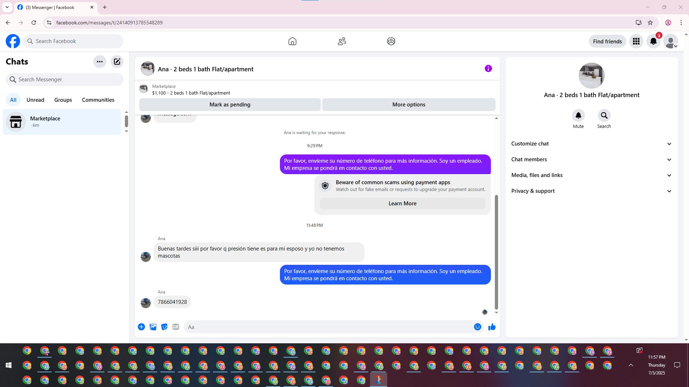The width and height of the screenshot is (689, 387).
Task: Focus the Aa message input field
Action: coord(328,327)
